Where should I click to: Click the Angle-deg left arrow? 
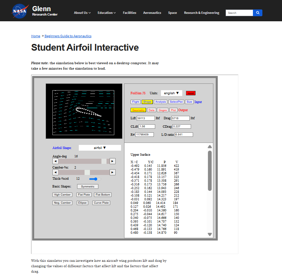[x=55, y=161]
